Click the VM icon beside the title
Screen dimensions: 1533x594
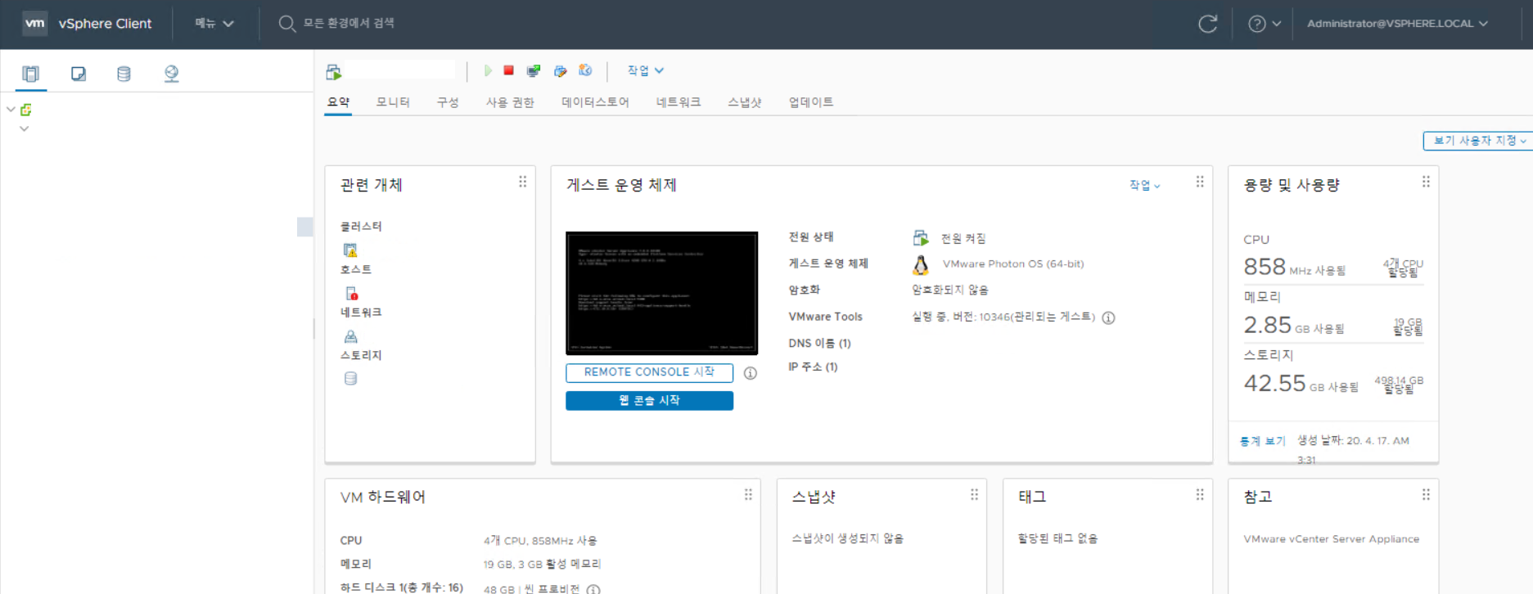(x=333, y=72)
